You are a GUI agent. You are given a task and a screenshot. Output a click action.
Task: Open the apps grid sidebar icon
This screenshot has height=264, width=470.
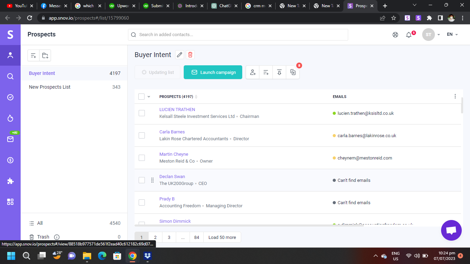[10, 202]
